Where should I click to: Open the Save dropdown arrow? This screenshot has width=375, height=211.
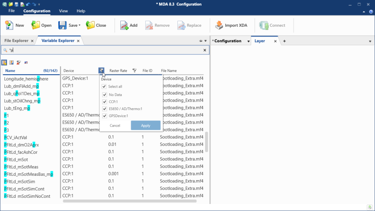click(x=79, y=25)
